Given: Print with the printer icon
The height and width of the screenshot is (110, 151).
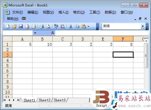Looking at the screenshot, I should point(42,26).
